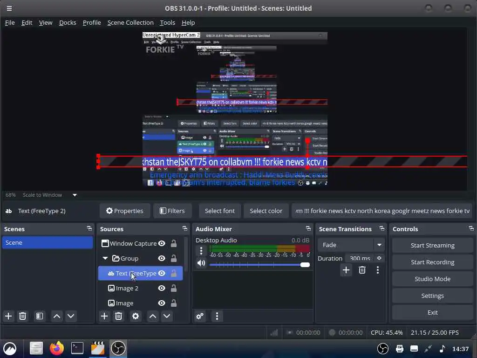Viewport: 477px width, 358px height.
Task: Undock the Scene Transitions panel
Action: (382, 228)
